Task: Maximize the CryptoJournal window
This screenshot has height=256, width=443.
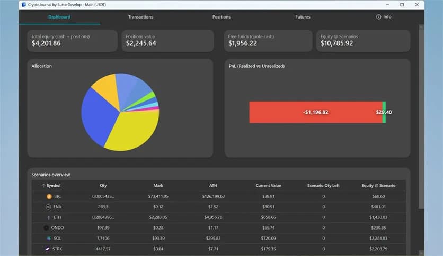Action: 402,4
